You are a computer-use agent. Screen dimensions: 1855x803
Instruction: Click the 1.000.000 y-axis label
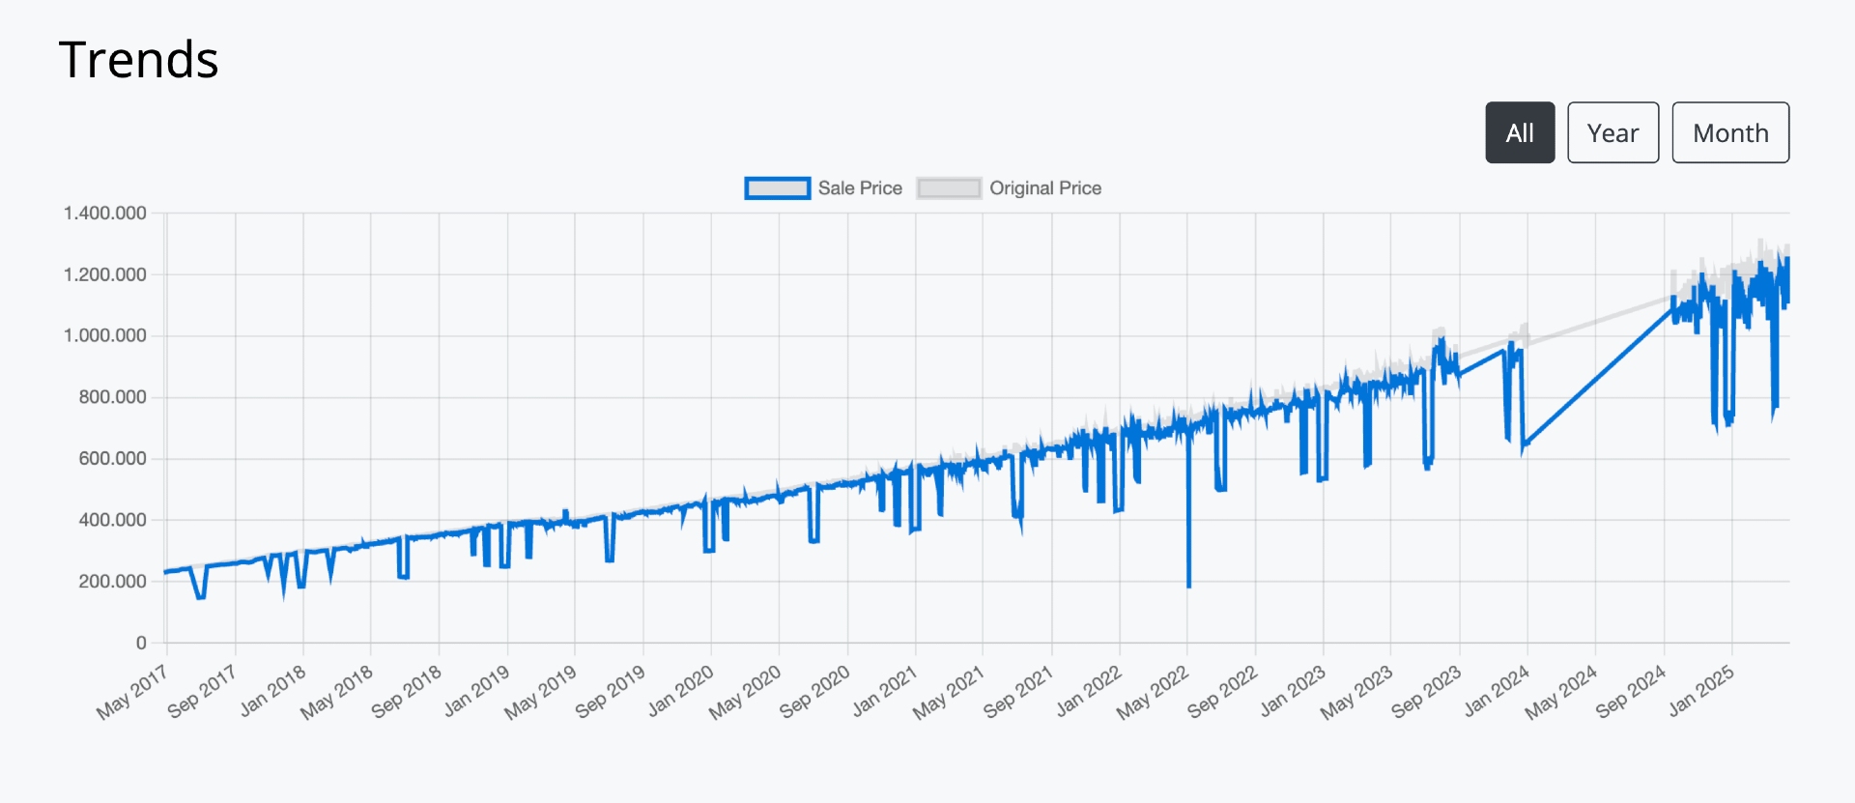(x=105, y=335)
